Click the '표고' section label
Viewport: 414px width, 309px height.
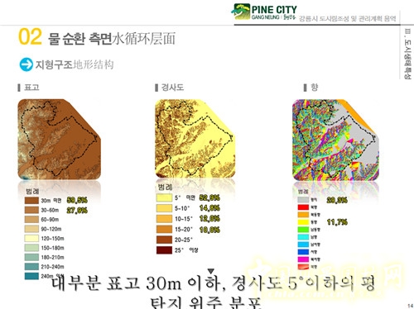click(31, 88)
